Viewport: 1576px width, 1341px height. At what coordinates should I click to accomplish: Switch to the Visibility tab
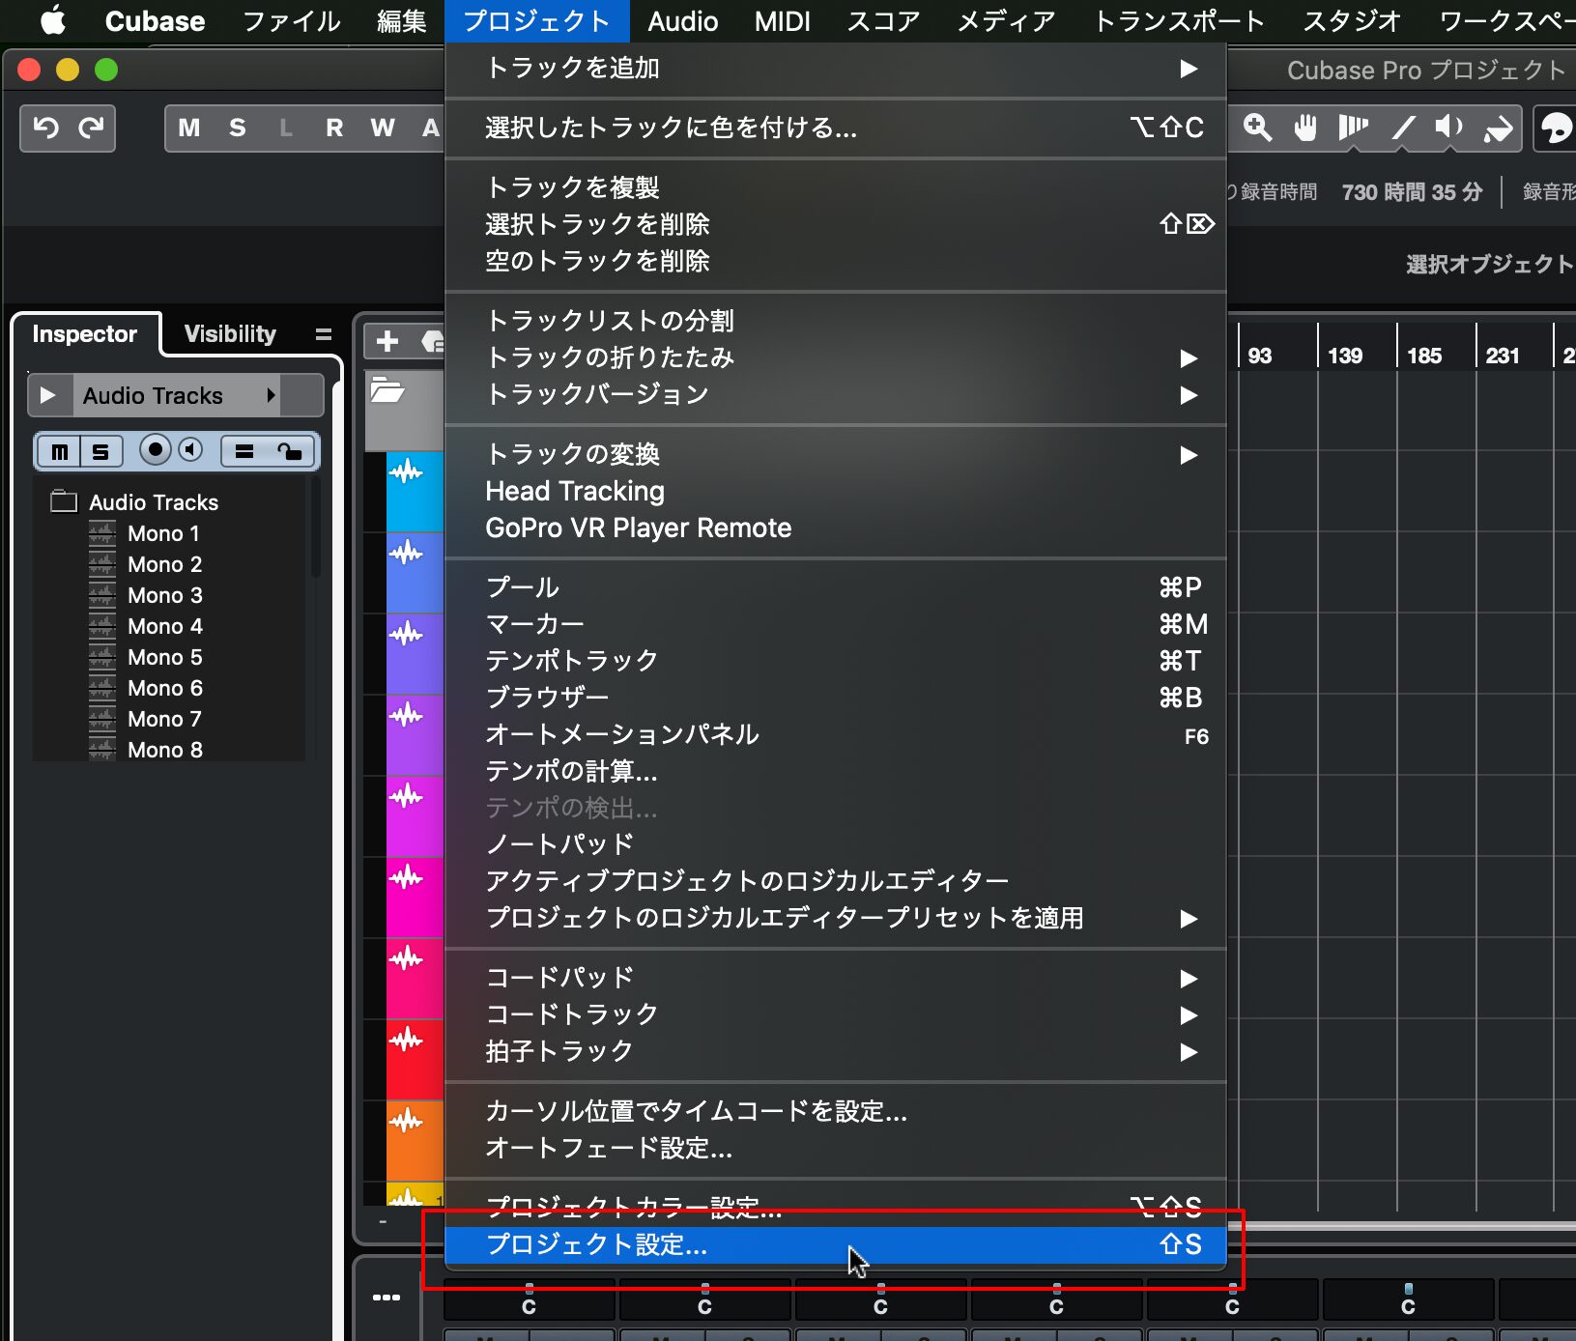click(x=230, y=334)
